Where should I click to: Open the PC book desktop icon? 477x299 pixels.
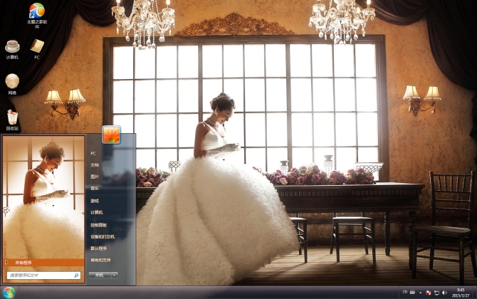tap(37, 47)
